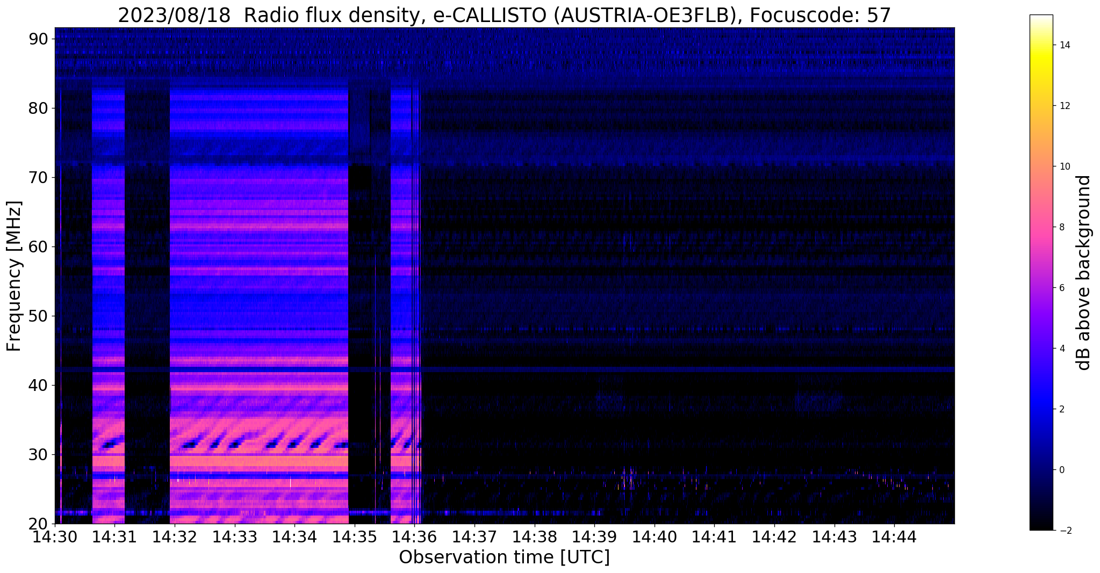
Task: Click the 14:39 time tick label
Action: pos(594,536)
